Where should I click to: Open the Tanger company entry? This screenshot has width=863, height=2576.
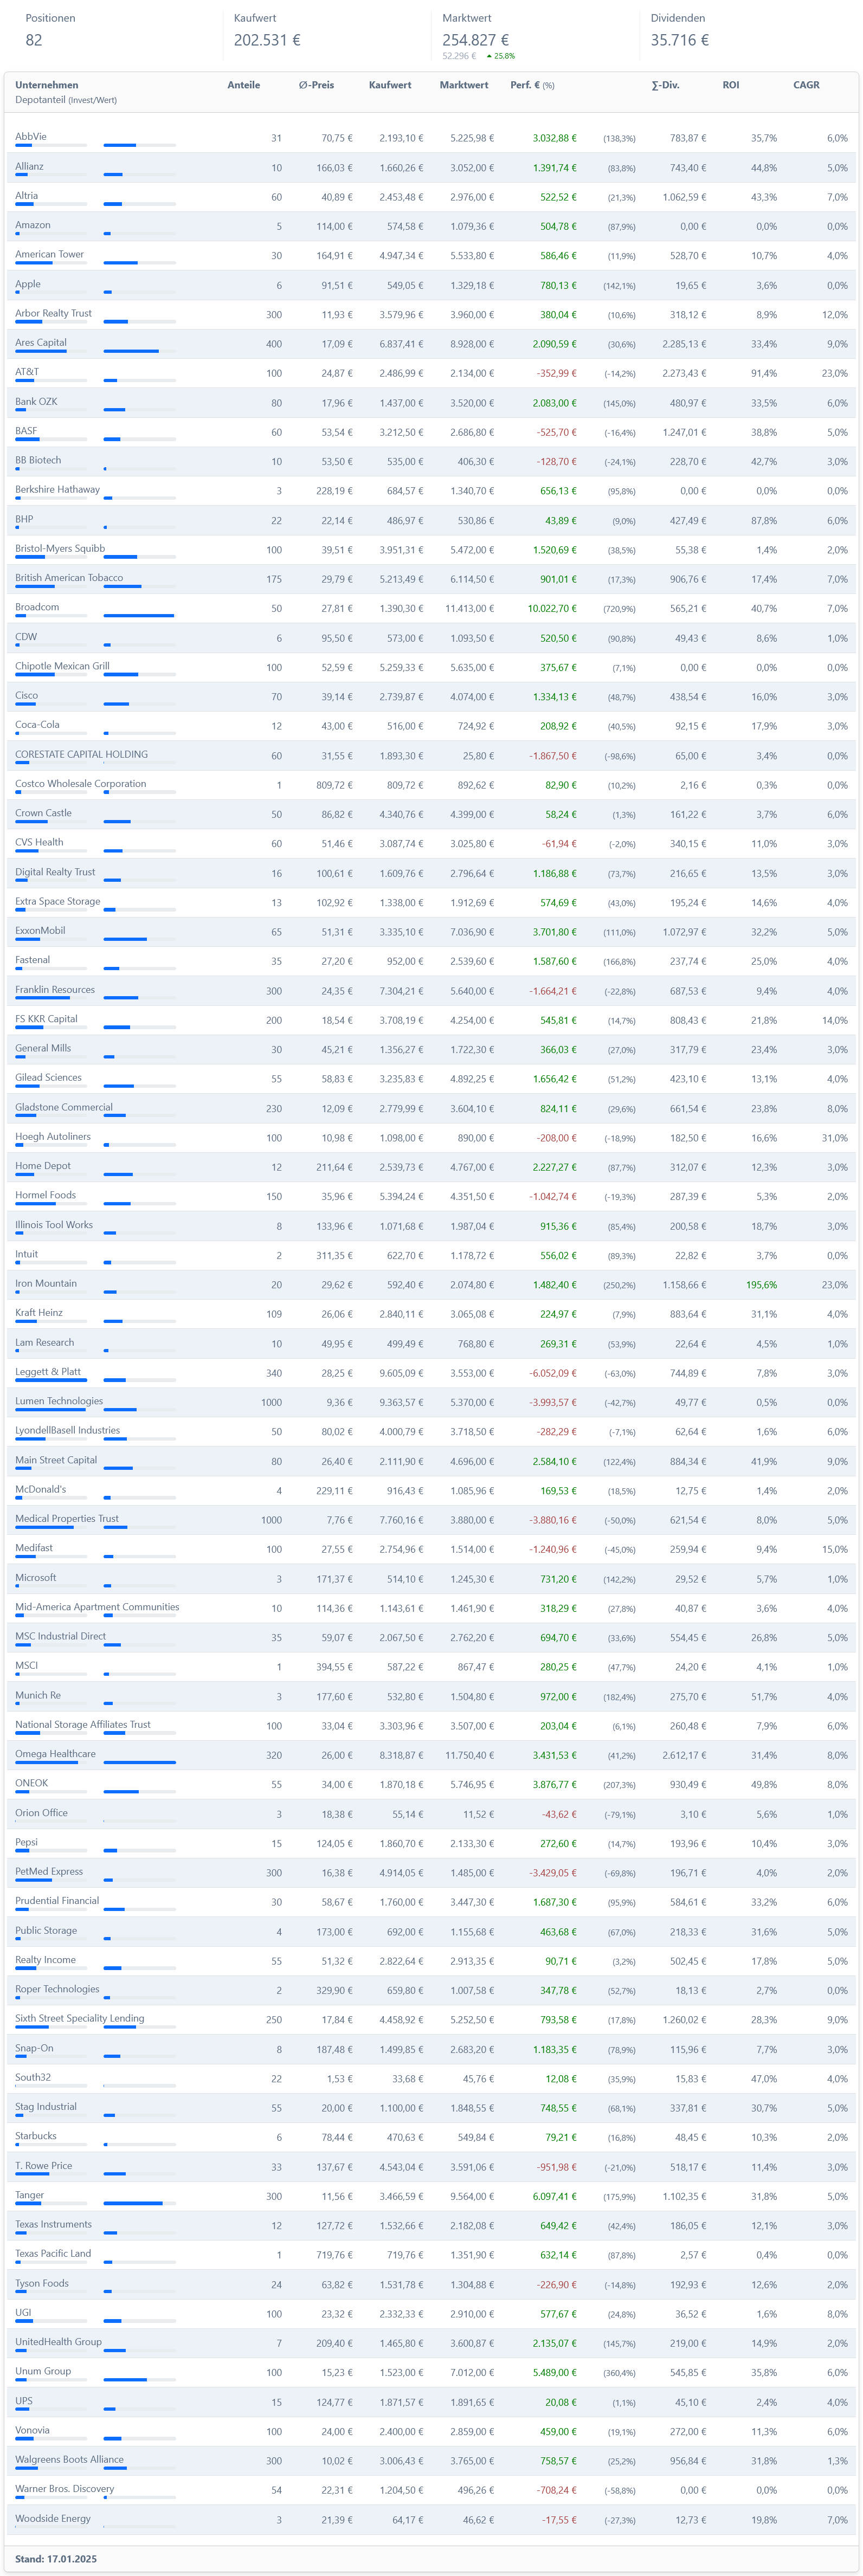pyautogui.click(x=30, y=2195)
